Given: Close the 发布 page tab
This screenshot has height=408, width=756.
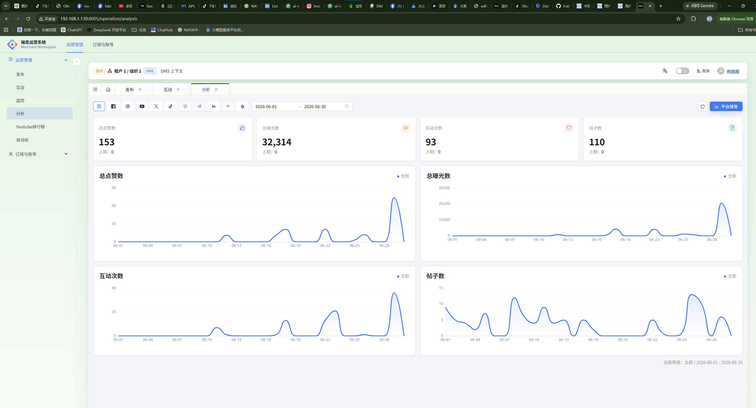Looking at the screenshot, I should click(140, 89).
